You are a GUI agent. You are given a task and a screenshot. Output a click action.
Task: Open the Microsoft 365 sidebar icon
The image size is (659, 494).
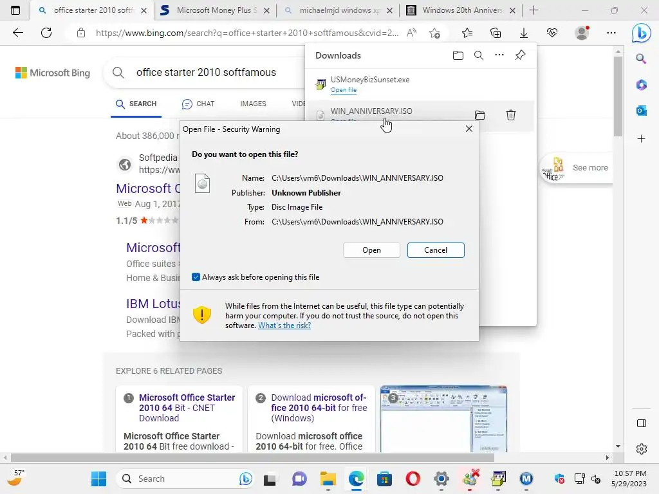coord(641,85)
